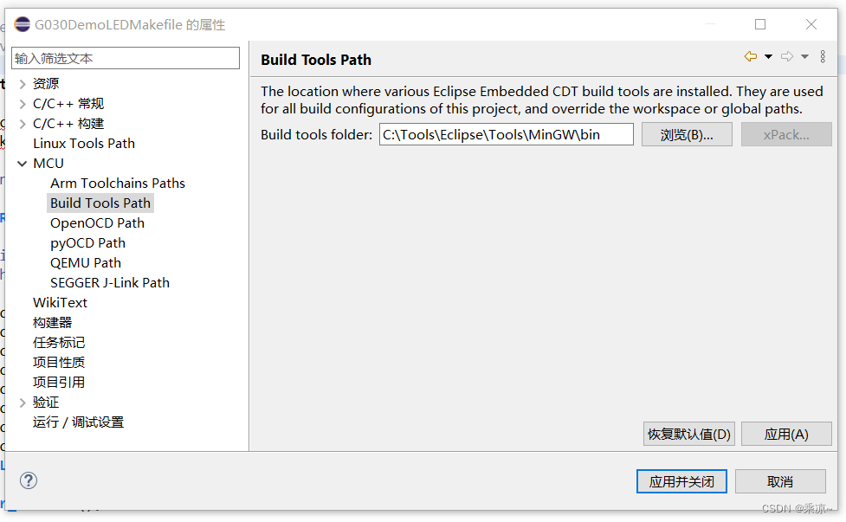846x522 pixels.
Task: Expand the 资源 tree node
Action: (23, 83)
